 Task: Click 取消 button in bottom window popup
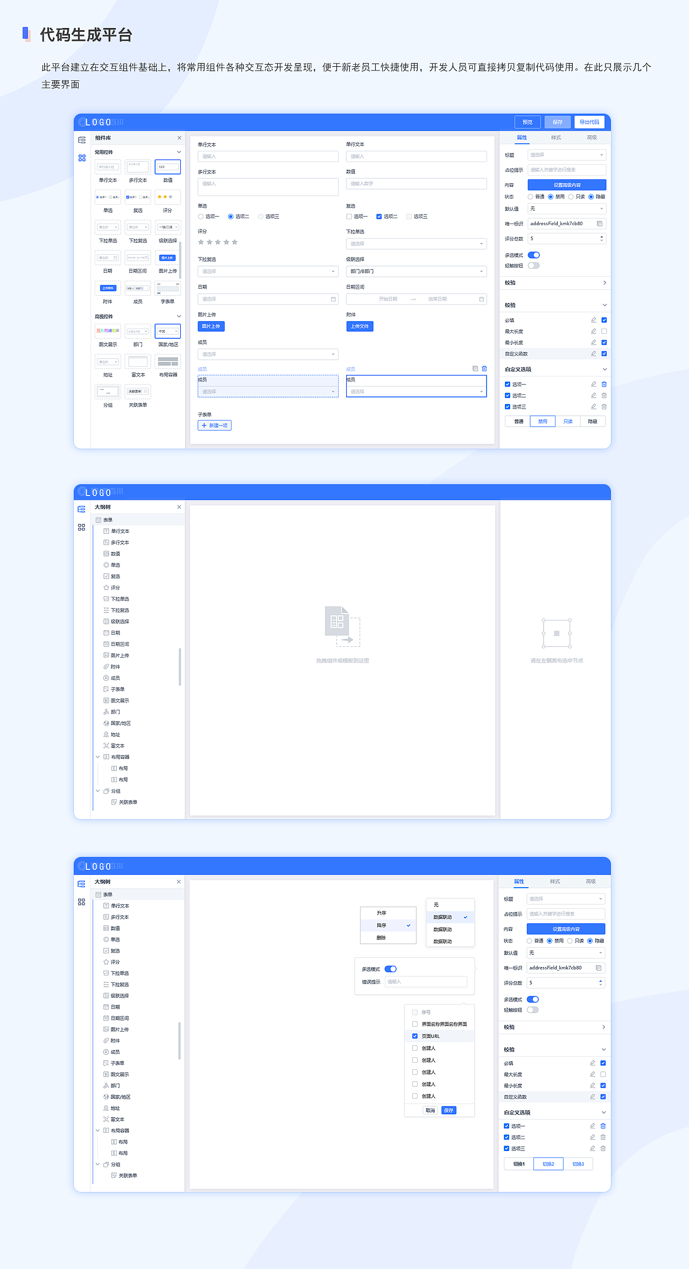(430, 1110)
